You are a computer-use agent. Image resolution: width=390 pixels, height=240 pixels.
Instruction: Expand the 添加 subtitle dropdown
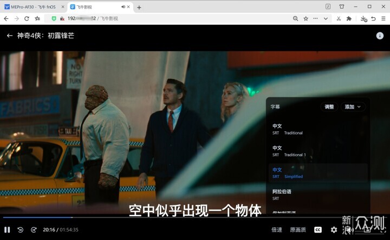point(353,106)
